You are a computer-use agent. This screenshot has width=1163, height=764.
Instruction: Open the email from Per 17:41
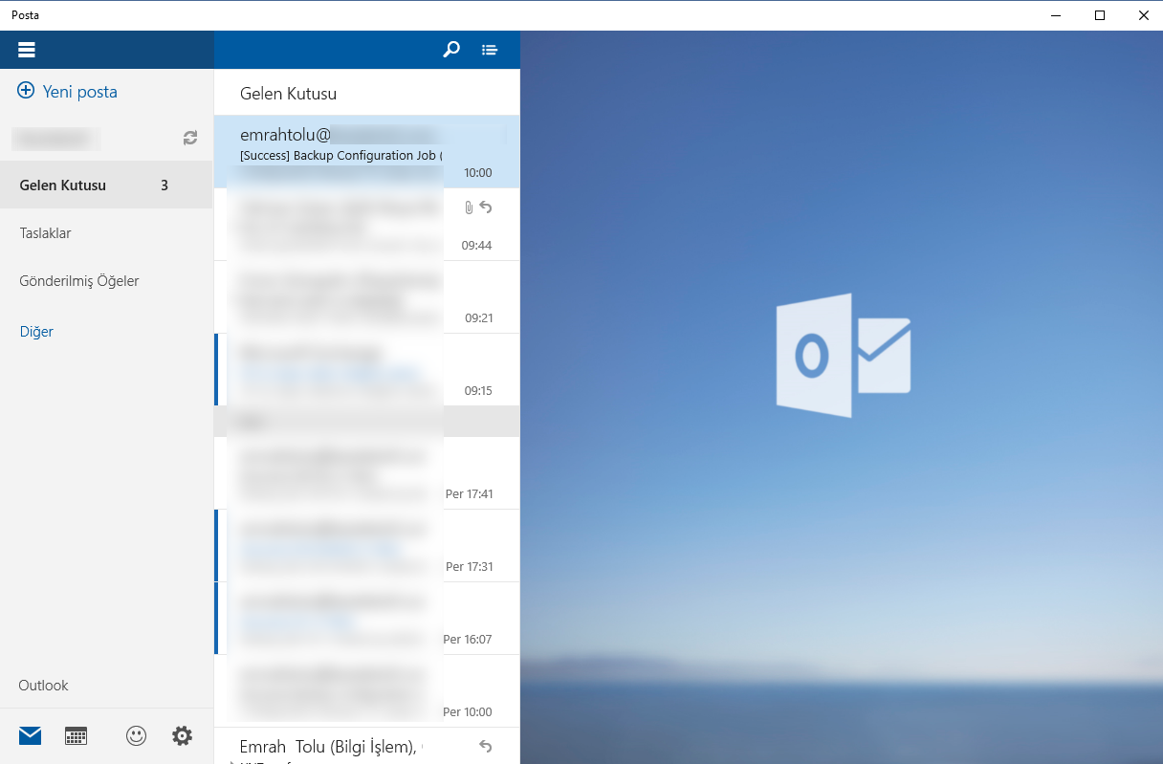(367, 473)
